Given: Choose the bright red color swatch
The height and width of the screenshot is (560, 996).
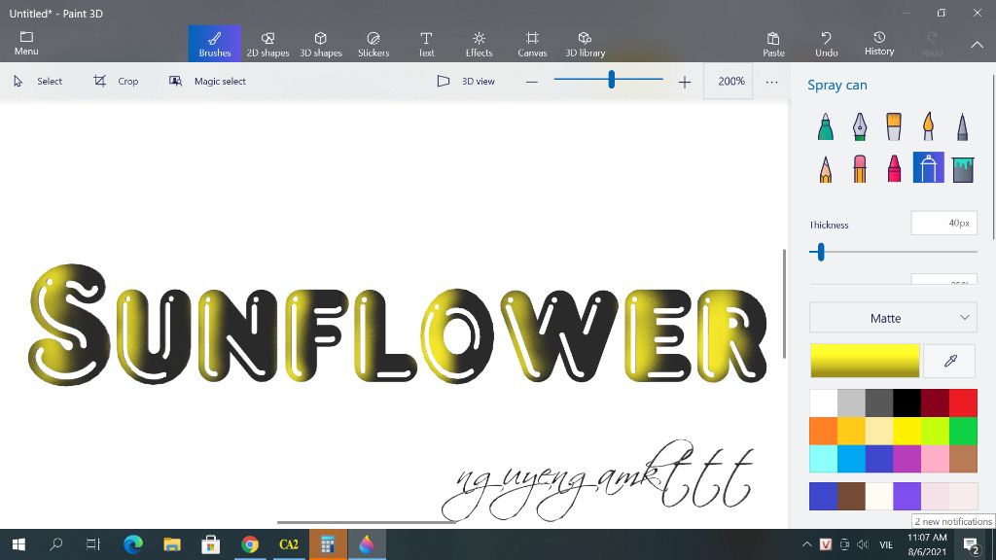Looking at the screenshot, I should (963, 403).
